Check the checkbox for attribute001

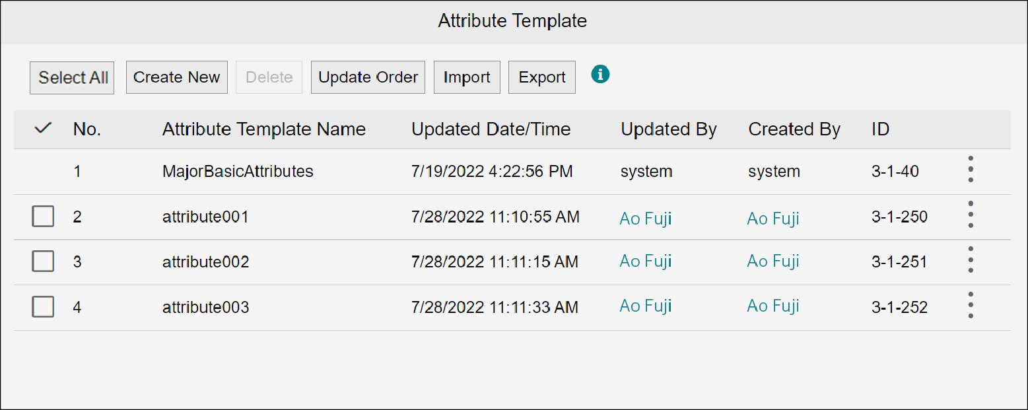point(42,216)
